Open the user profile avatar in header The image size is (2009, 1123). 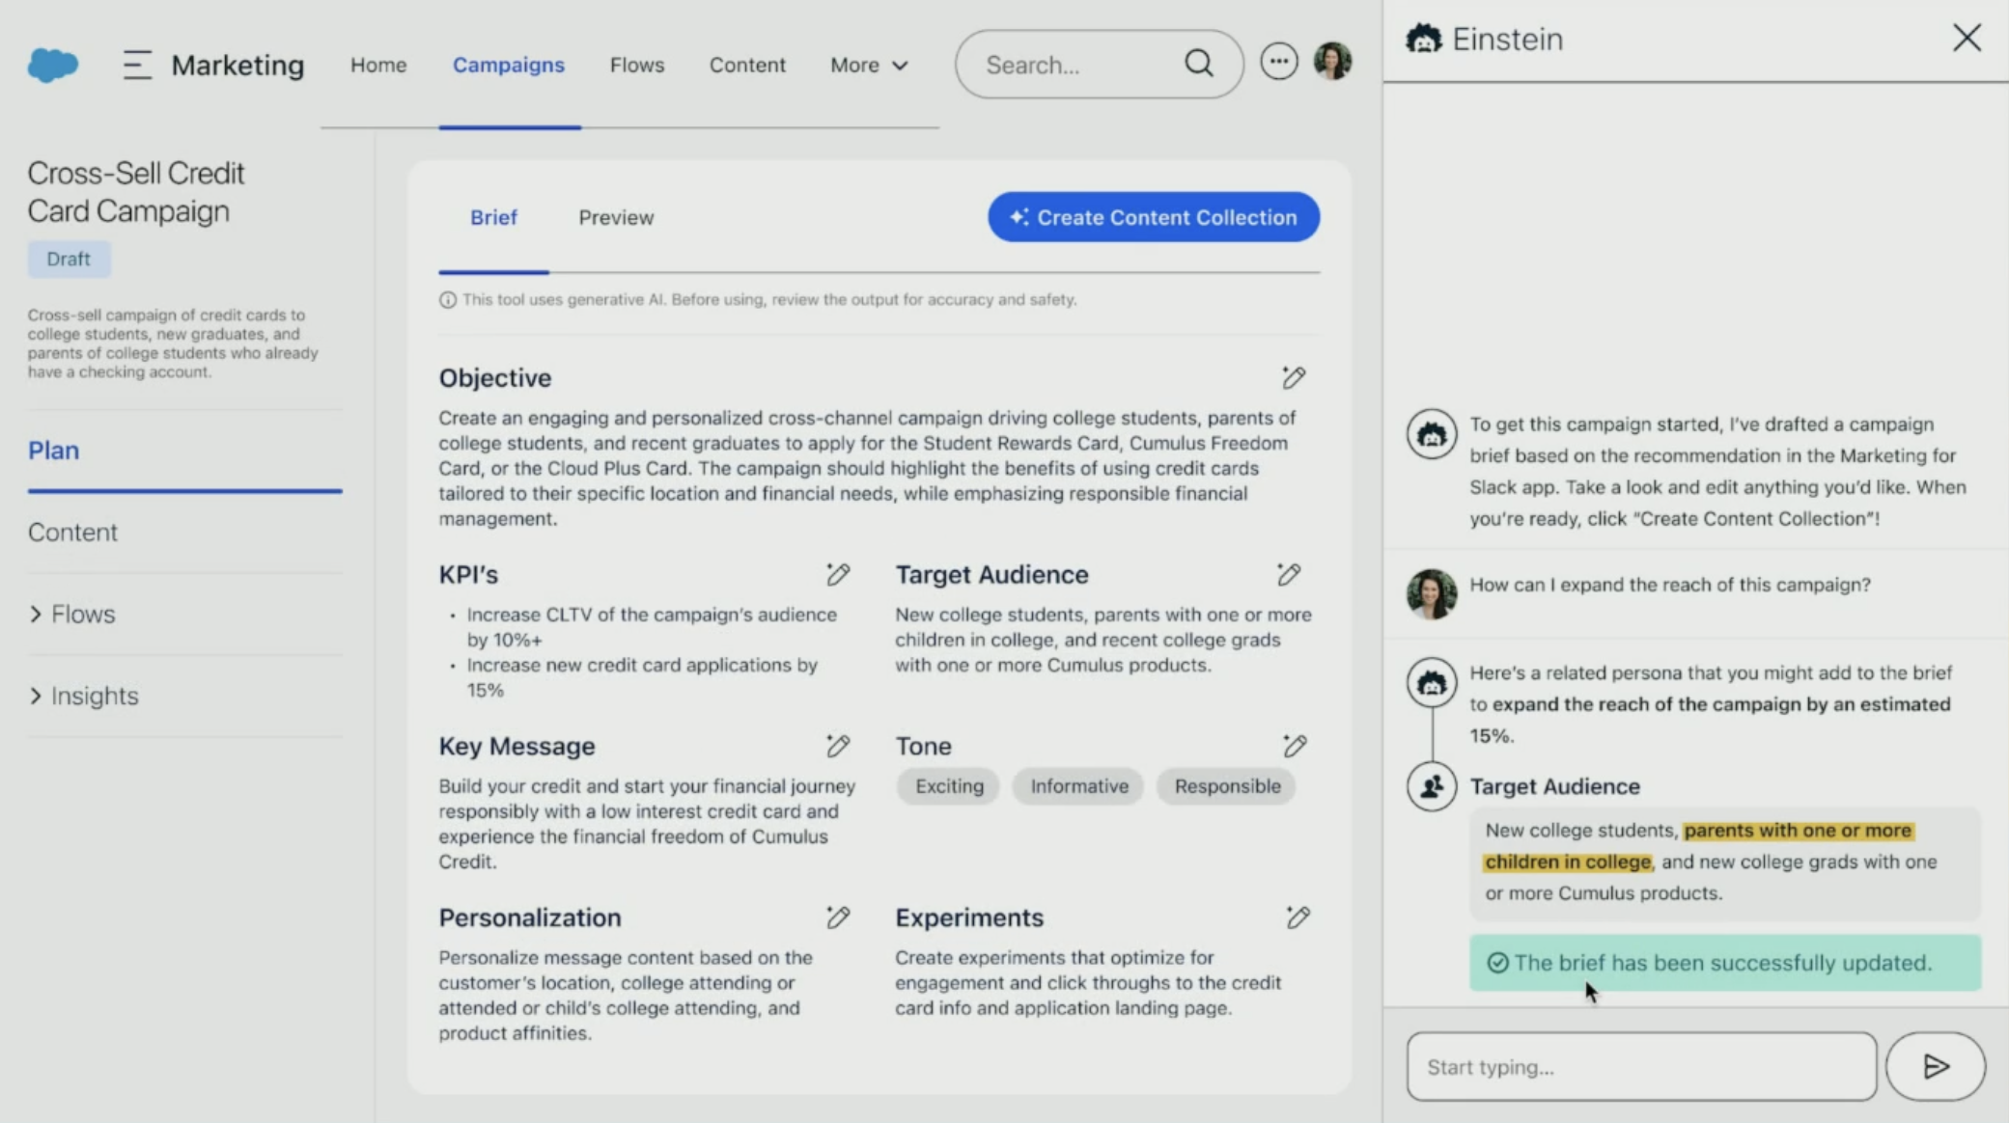[1333, 63]
